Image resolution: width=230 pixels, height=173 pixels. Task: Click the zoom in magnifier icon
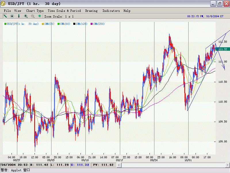(26, 16)
